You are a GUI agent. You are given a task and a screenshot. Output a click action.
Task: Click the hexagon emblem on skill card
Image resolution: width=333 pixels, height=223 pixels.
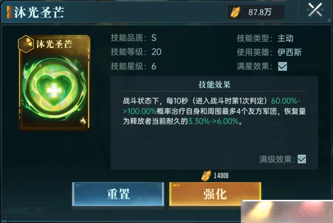click(x=26, y=44)
